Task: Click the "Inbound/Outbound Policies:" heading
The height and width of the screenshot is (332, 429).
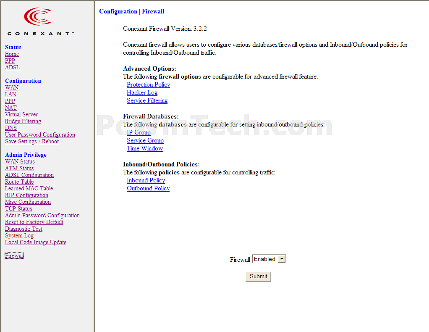Action: 161,164
